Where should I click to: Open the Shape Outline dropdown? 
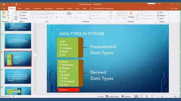(147, 15)
